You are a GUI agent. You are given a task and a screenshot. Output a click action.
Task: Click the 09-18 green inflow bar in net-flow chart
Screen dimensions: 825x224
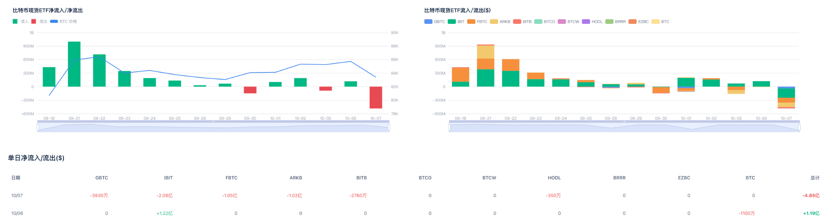click(x=49, y=77)
